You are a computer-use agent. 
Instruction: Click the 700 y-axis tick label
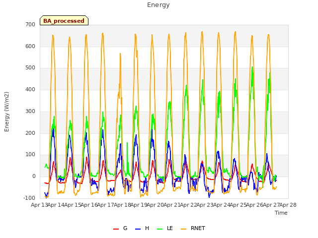(x=30, y=24)
